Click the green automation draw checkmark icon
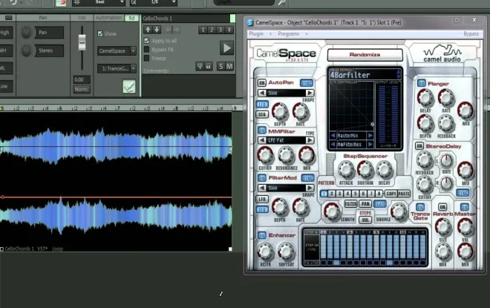Screen dimensions: 490x308 click(x=129, y=87)
